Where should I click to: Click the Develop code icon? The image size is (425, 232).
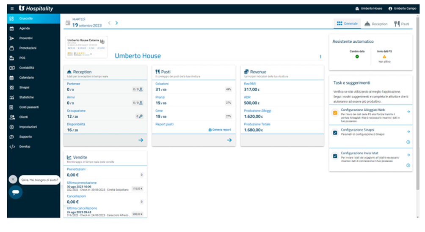pos(12,147)
